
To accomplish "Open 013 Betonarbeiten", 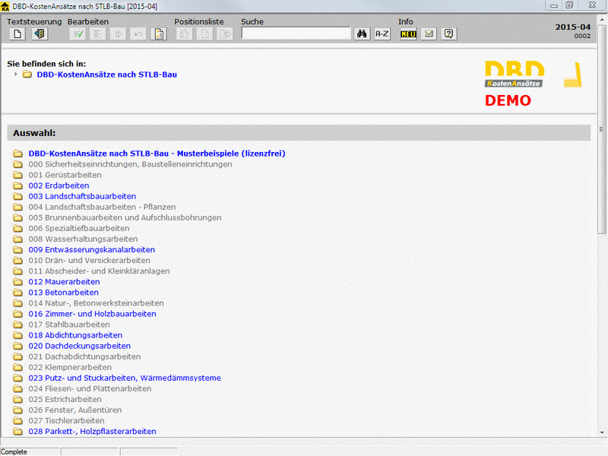I will pos(63,293).
